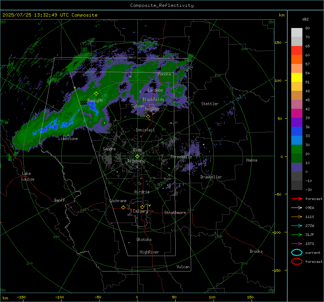Click the Hanna town label

[x=252, y=160]
